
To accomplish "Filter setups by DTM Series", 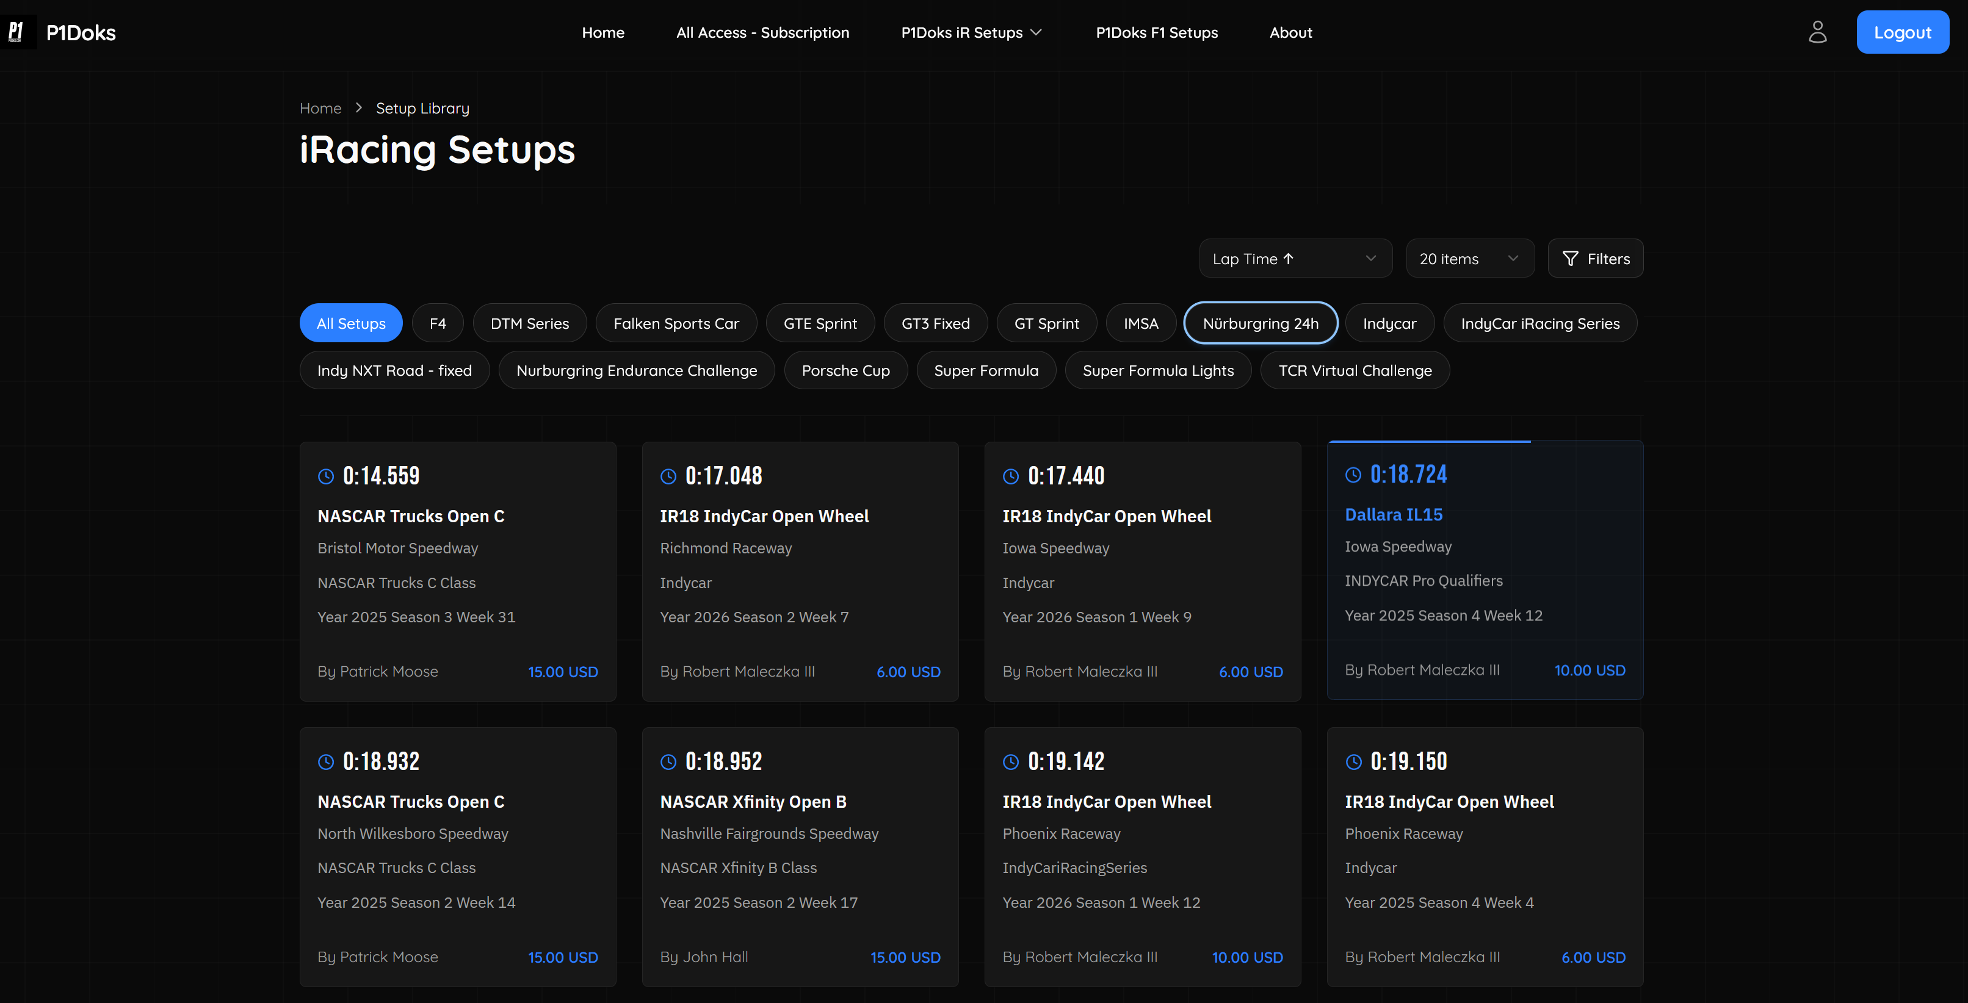I will pyautogui.click(x=529, y=323).
